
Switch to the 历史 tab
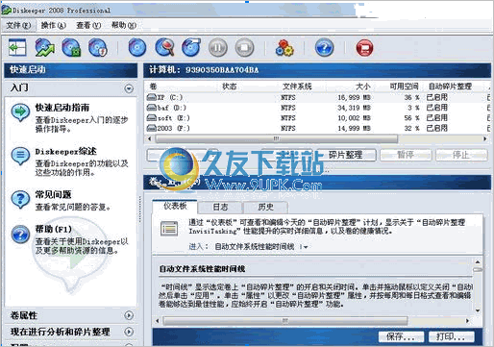pos(266,208)
